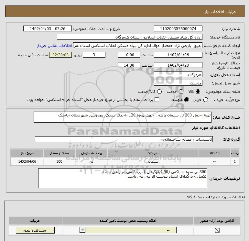The width and height of the screenshot is (249, 241).
Task: Click the request creator field
Action: 138,46
